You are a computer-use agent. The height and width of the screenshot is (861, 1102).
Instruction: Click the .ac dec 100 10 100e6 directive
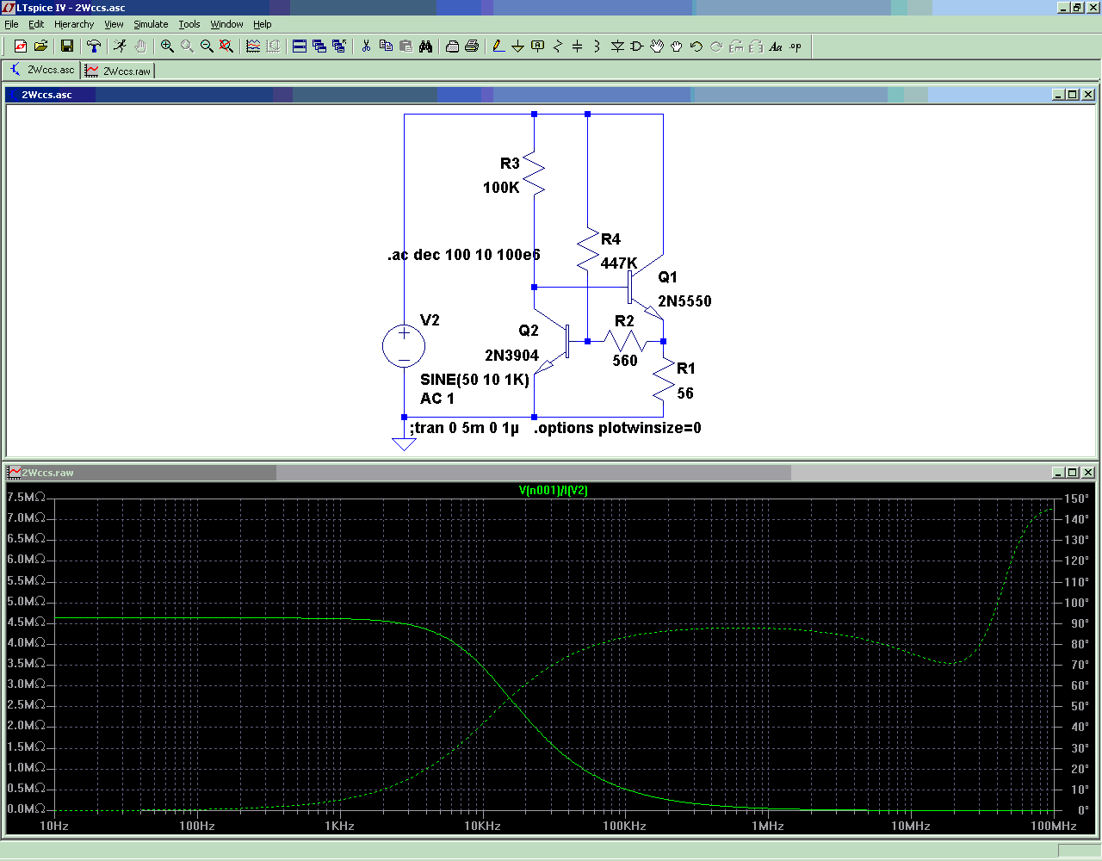[x=464, y=255]
